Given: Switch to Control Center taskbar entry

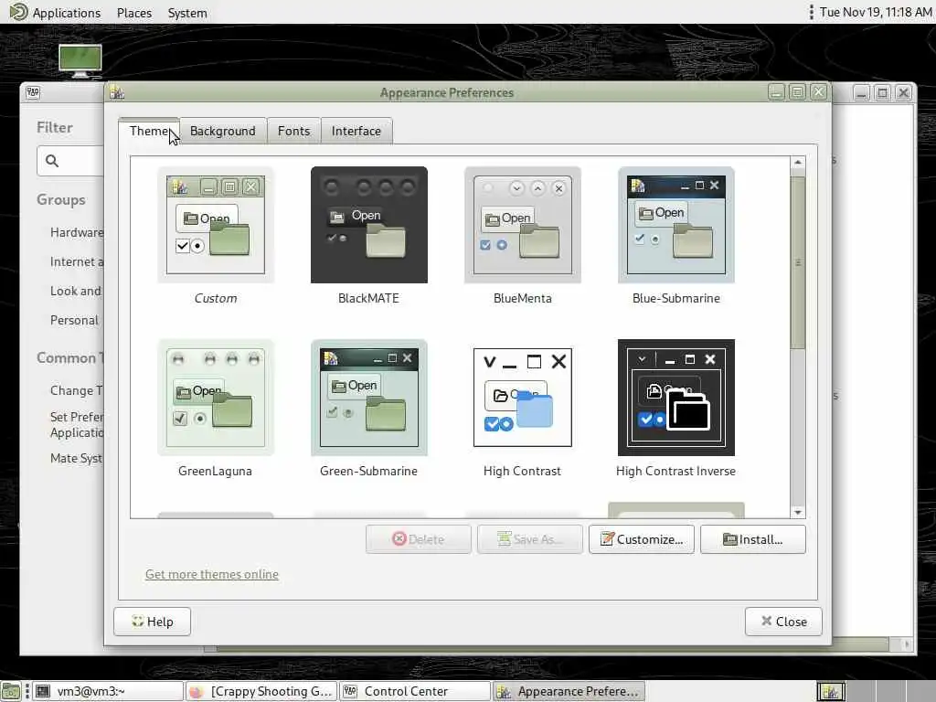Looking at the screenshot, I should (415, 691).
